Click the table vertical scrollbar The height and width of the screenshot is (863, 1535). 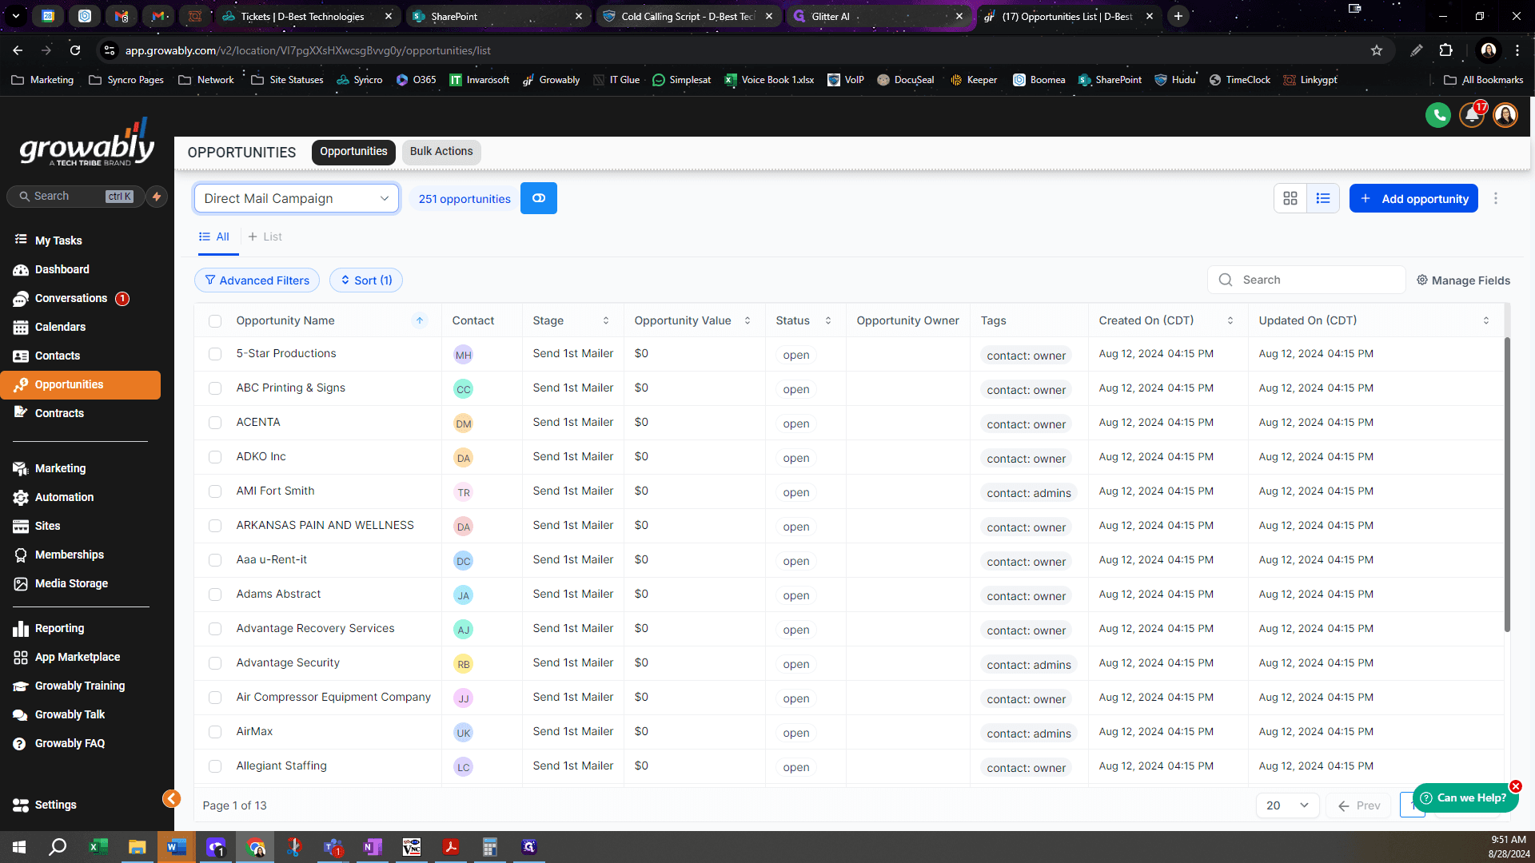1507,483
